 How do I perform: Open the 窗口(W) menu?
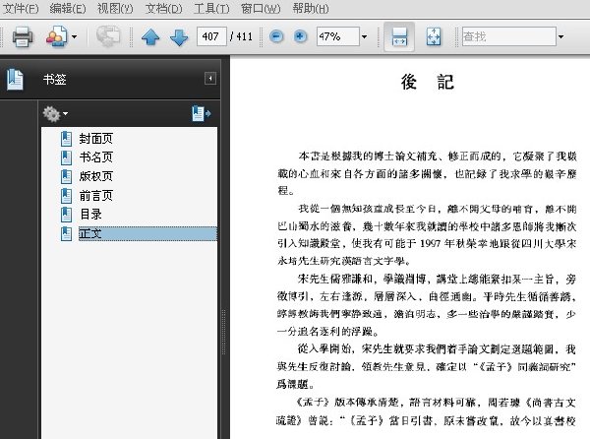pyautogui.click(x=261, y=8)
